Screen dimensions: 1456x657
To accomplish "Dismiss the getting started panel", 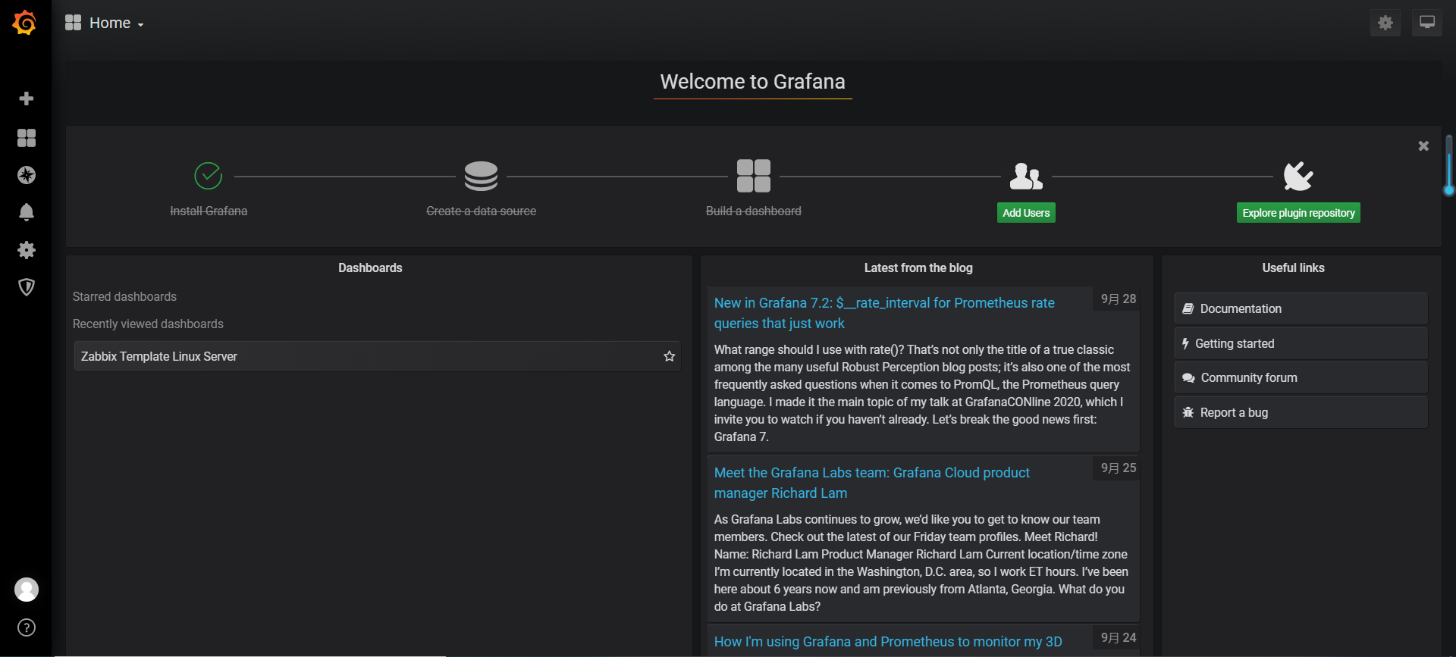I will point(1423,145).
